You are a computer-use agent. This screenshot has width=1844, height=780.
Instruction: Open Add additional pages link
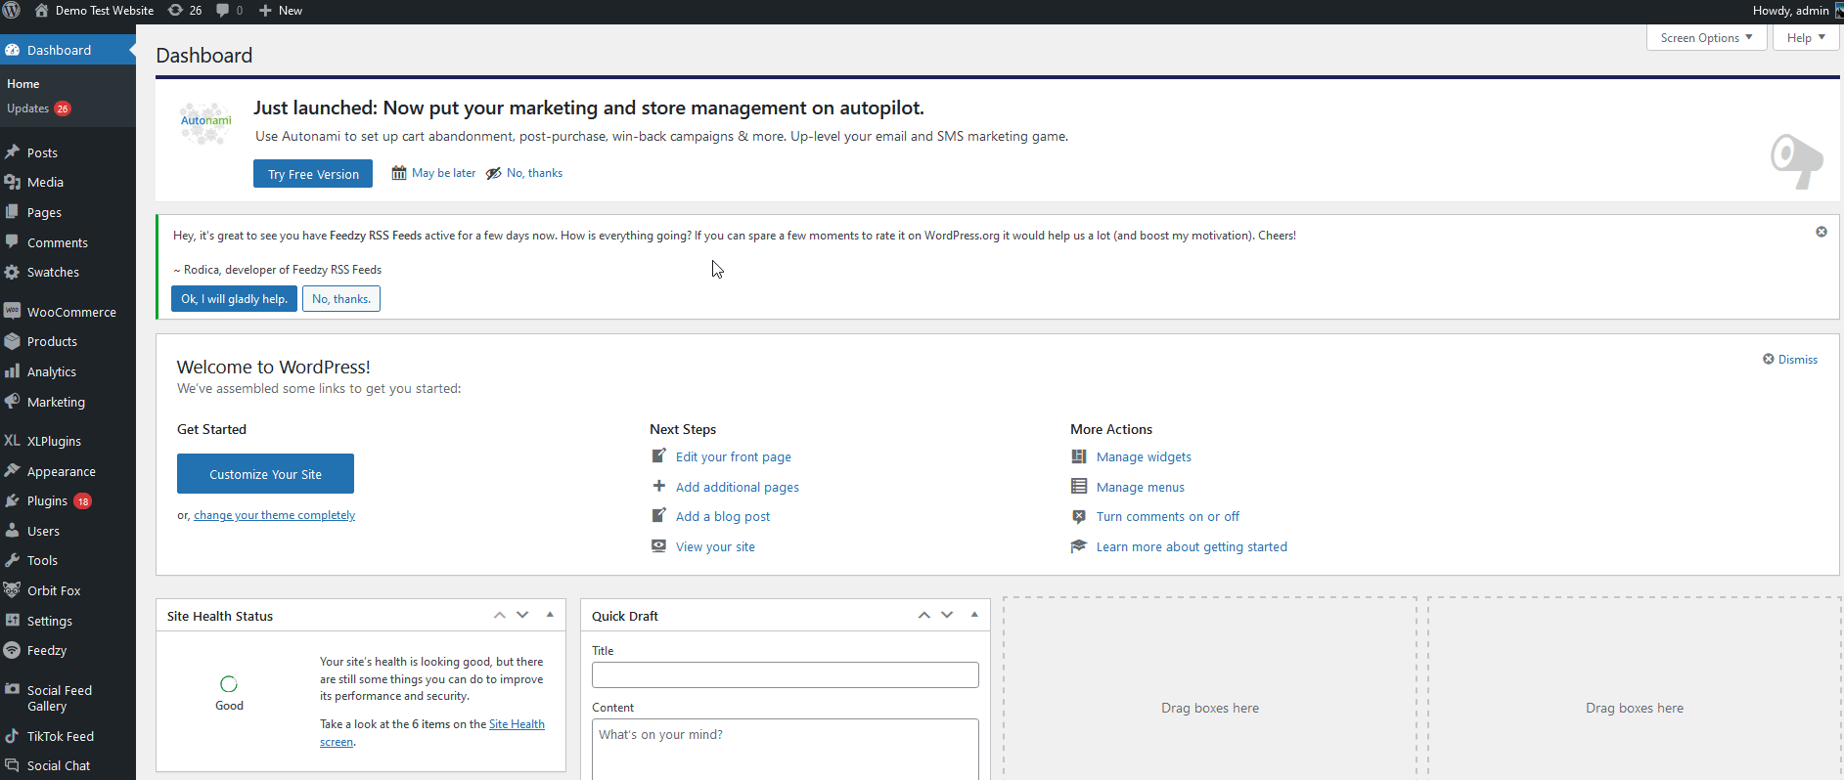738,487
